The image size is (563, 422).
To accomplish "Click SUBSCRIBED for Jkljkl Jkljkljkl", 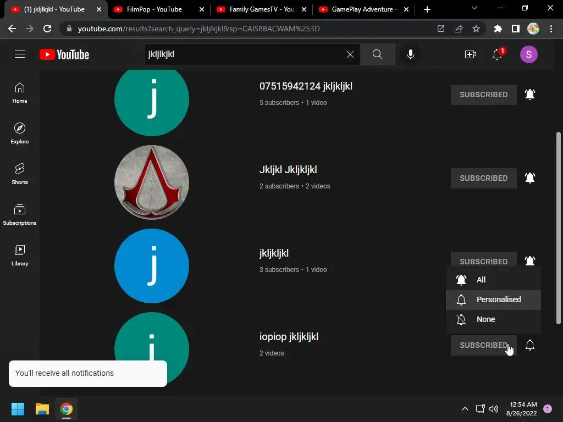I will 484,179.
